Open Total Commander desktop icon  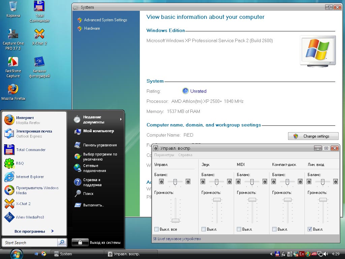(39, 12)
